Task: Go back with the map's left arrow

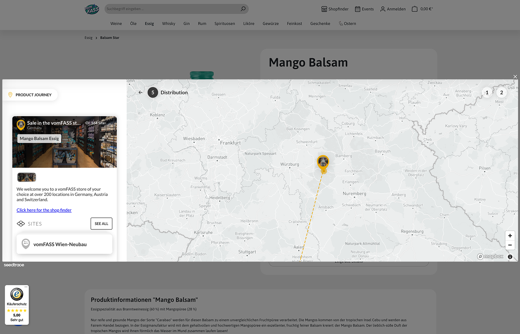Action: pos(140,92)
